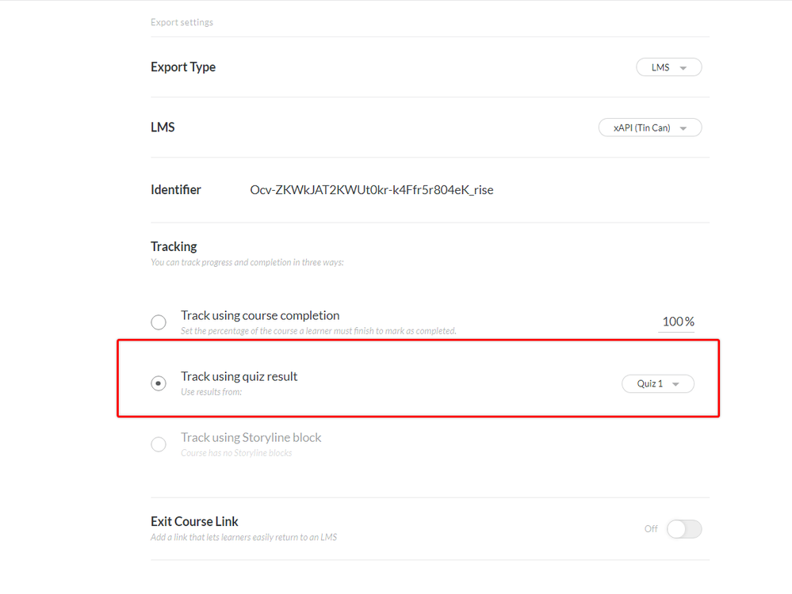Image resolution: width=792 pixels, height=594 pixels.
Task: Click the "Track using Storyline block" label
Action: [251, 437]
